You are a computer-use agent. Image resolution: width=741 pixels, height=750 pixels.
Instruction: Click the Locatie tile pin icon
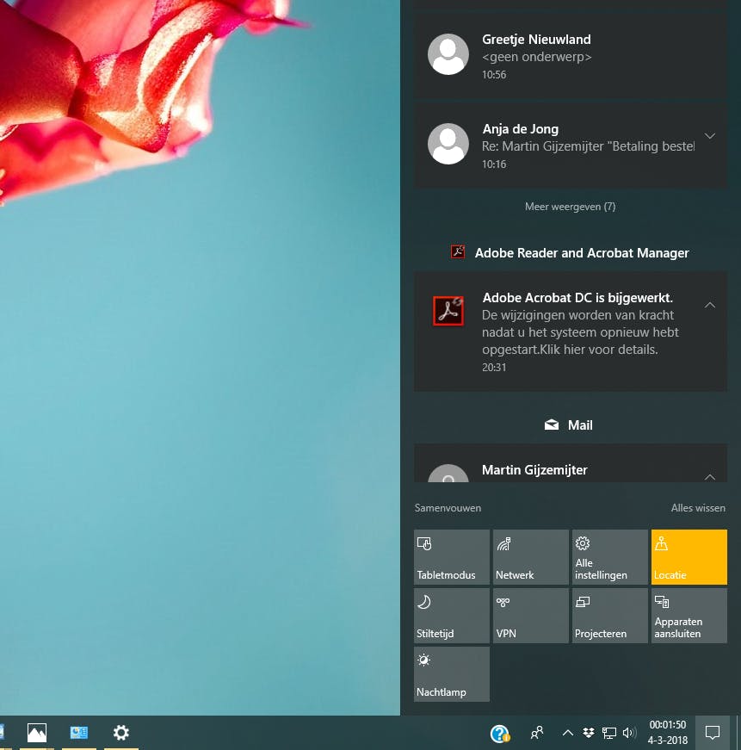661,543
